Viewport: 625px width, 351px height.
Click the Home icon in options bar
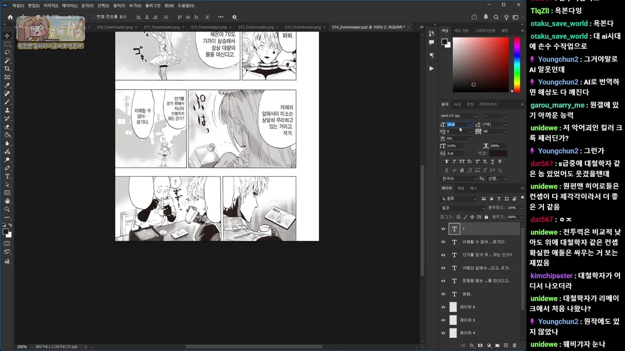(10, 17)
